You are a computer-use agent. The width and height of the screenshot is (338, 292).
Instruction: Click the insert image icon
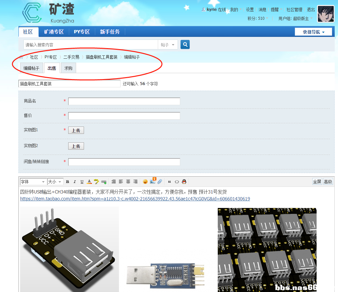(153, 181)
